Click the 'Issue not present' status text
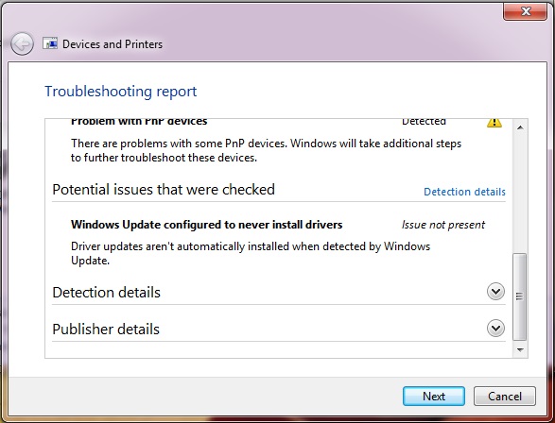Image resolution: width=555 pixels, height=423 pixels. pos(443,225)
